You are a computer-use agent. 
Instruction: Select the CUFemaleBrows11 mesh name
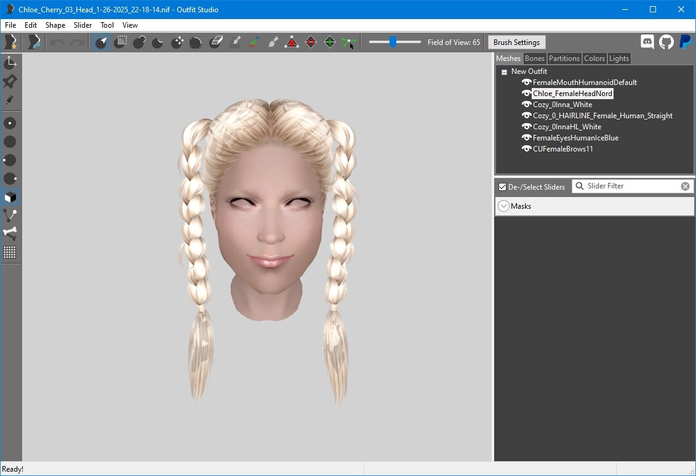(563, 149)
